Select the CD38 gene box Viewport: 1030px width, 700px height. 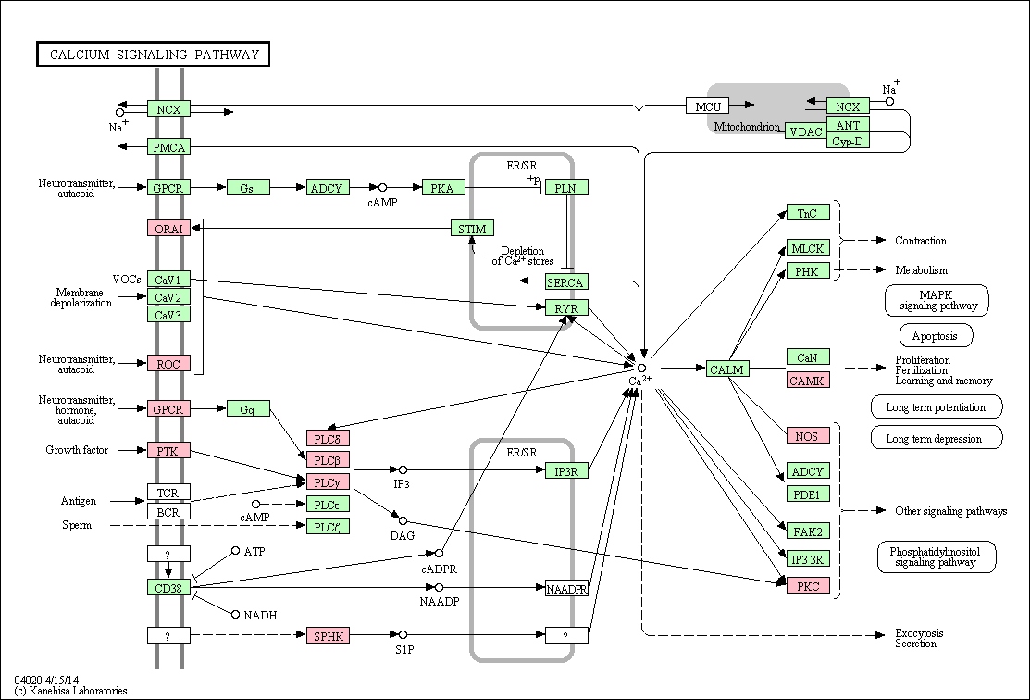point(168,587)
